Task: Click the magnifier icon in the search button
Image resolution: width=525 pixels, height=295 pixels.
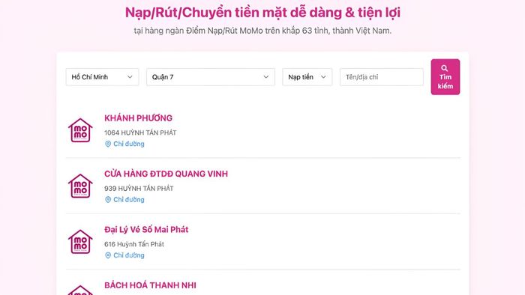Action: click(444, 68)
